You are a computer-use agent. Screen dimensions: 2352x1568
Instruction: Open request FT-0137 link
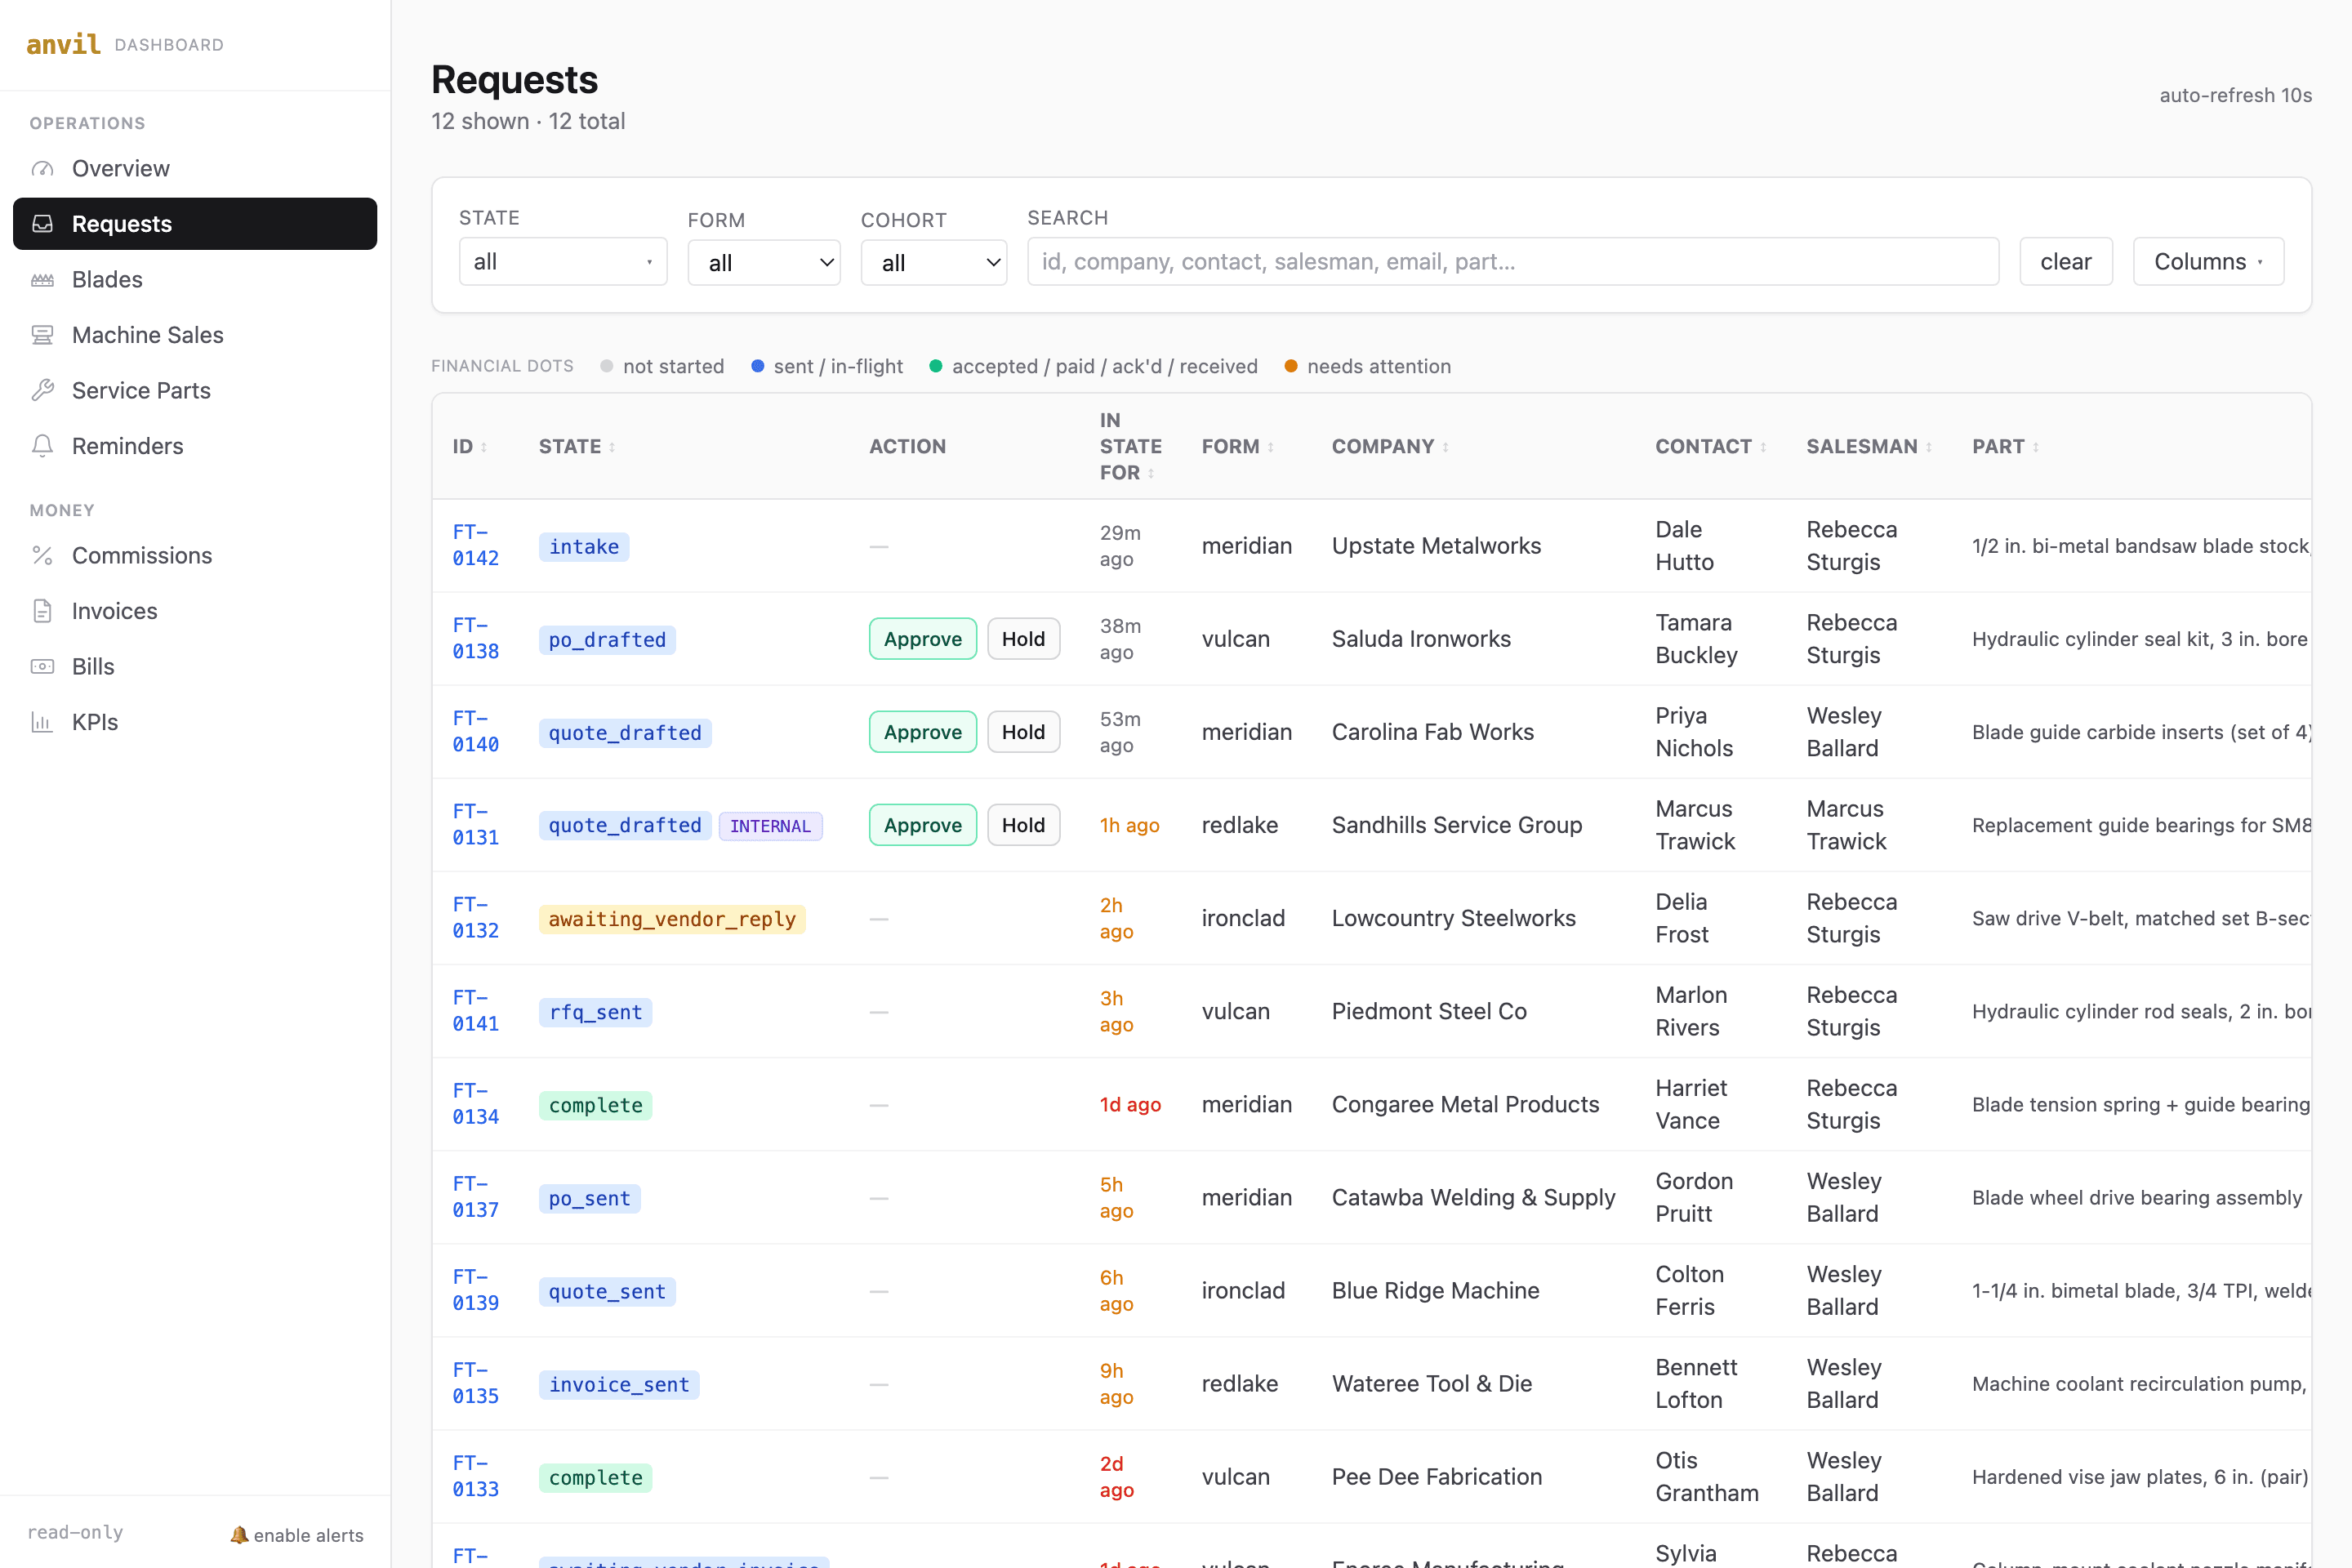(x=476, y=1197)
